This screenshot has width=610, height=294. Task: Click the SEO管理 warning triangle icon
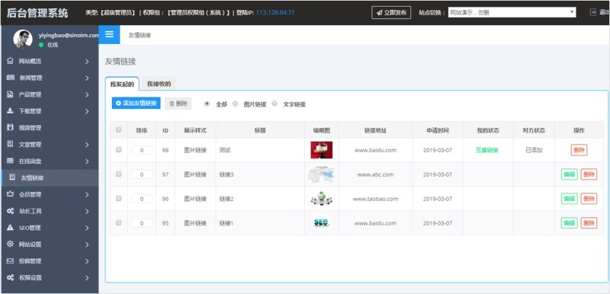tap(11, 228)
